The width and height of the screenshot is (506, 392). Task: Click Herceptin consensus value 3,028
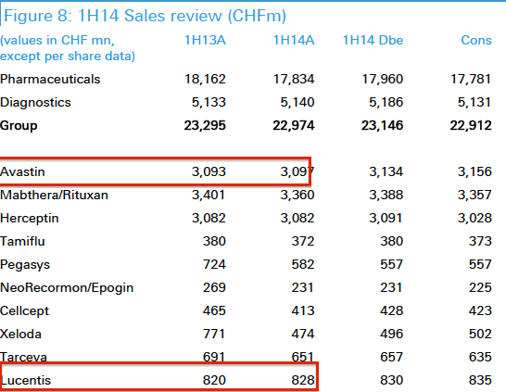[474, 219]
